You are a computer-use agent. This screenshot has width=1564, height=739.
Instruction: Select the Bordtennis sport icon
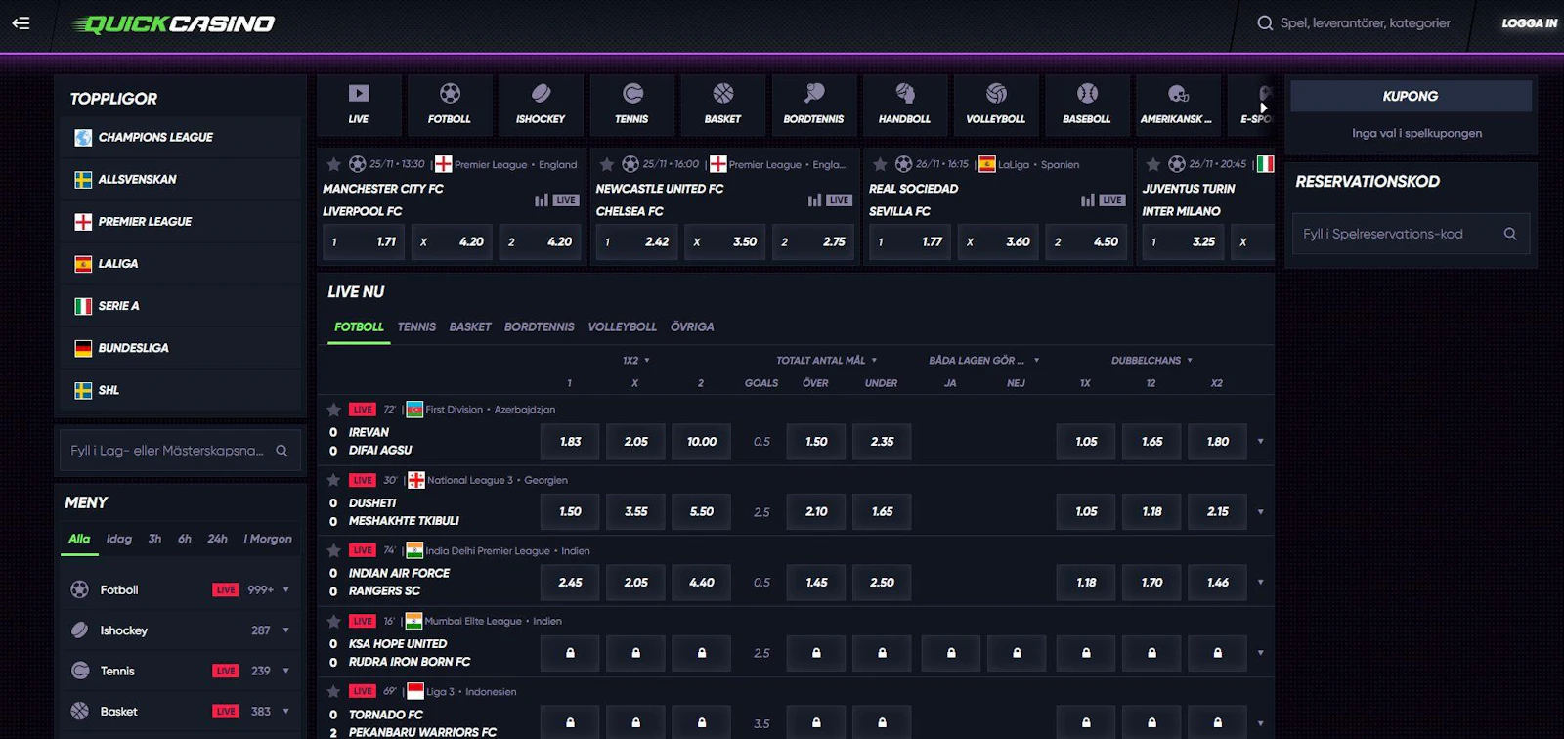coord(813,104)
